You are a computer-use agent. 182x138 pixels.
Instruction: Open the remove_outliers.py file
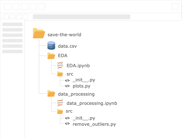(x=94, y=124)
